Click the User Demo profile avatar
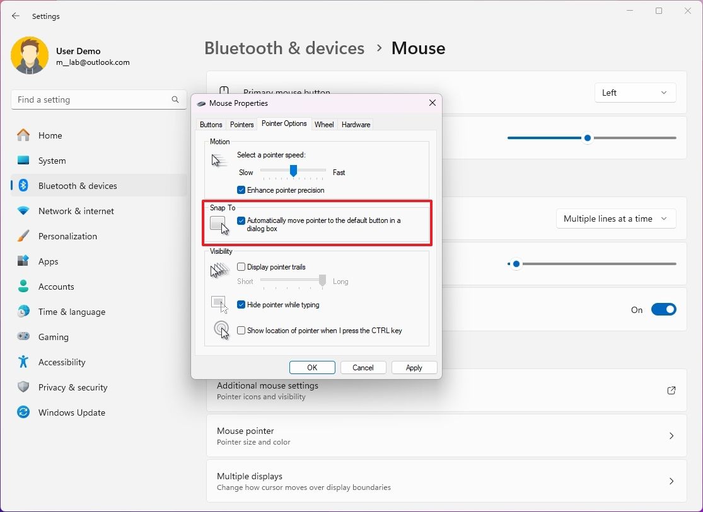This screenshot has width=703, height=512. 30,55
